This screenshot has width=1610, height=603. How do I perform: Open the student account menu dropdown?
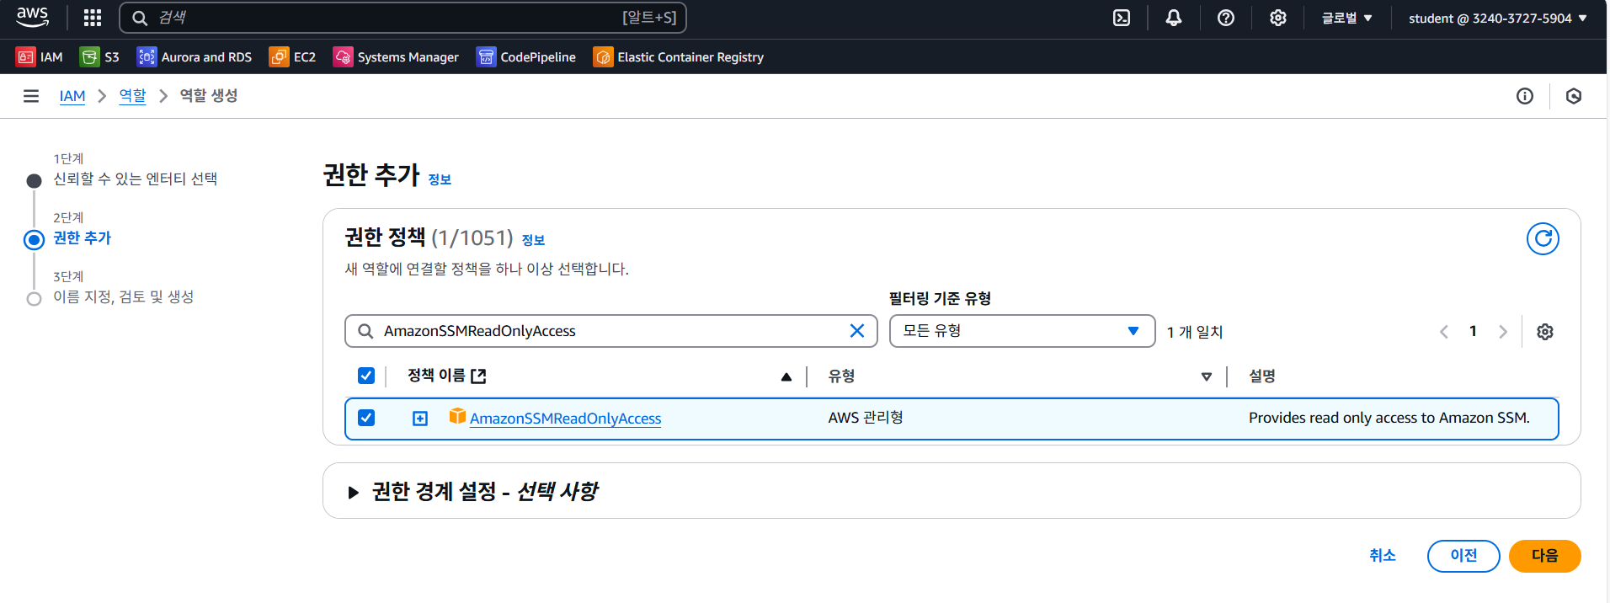click(x=1498, y=18)
